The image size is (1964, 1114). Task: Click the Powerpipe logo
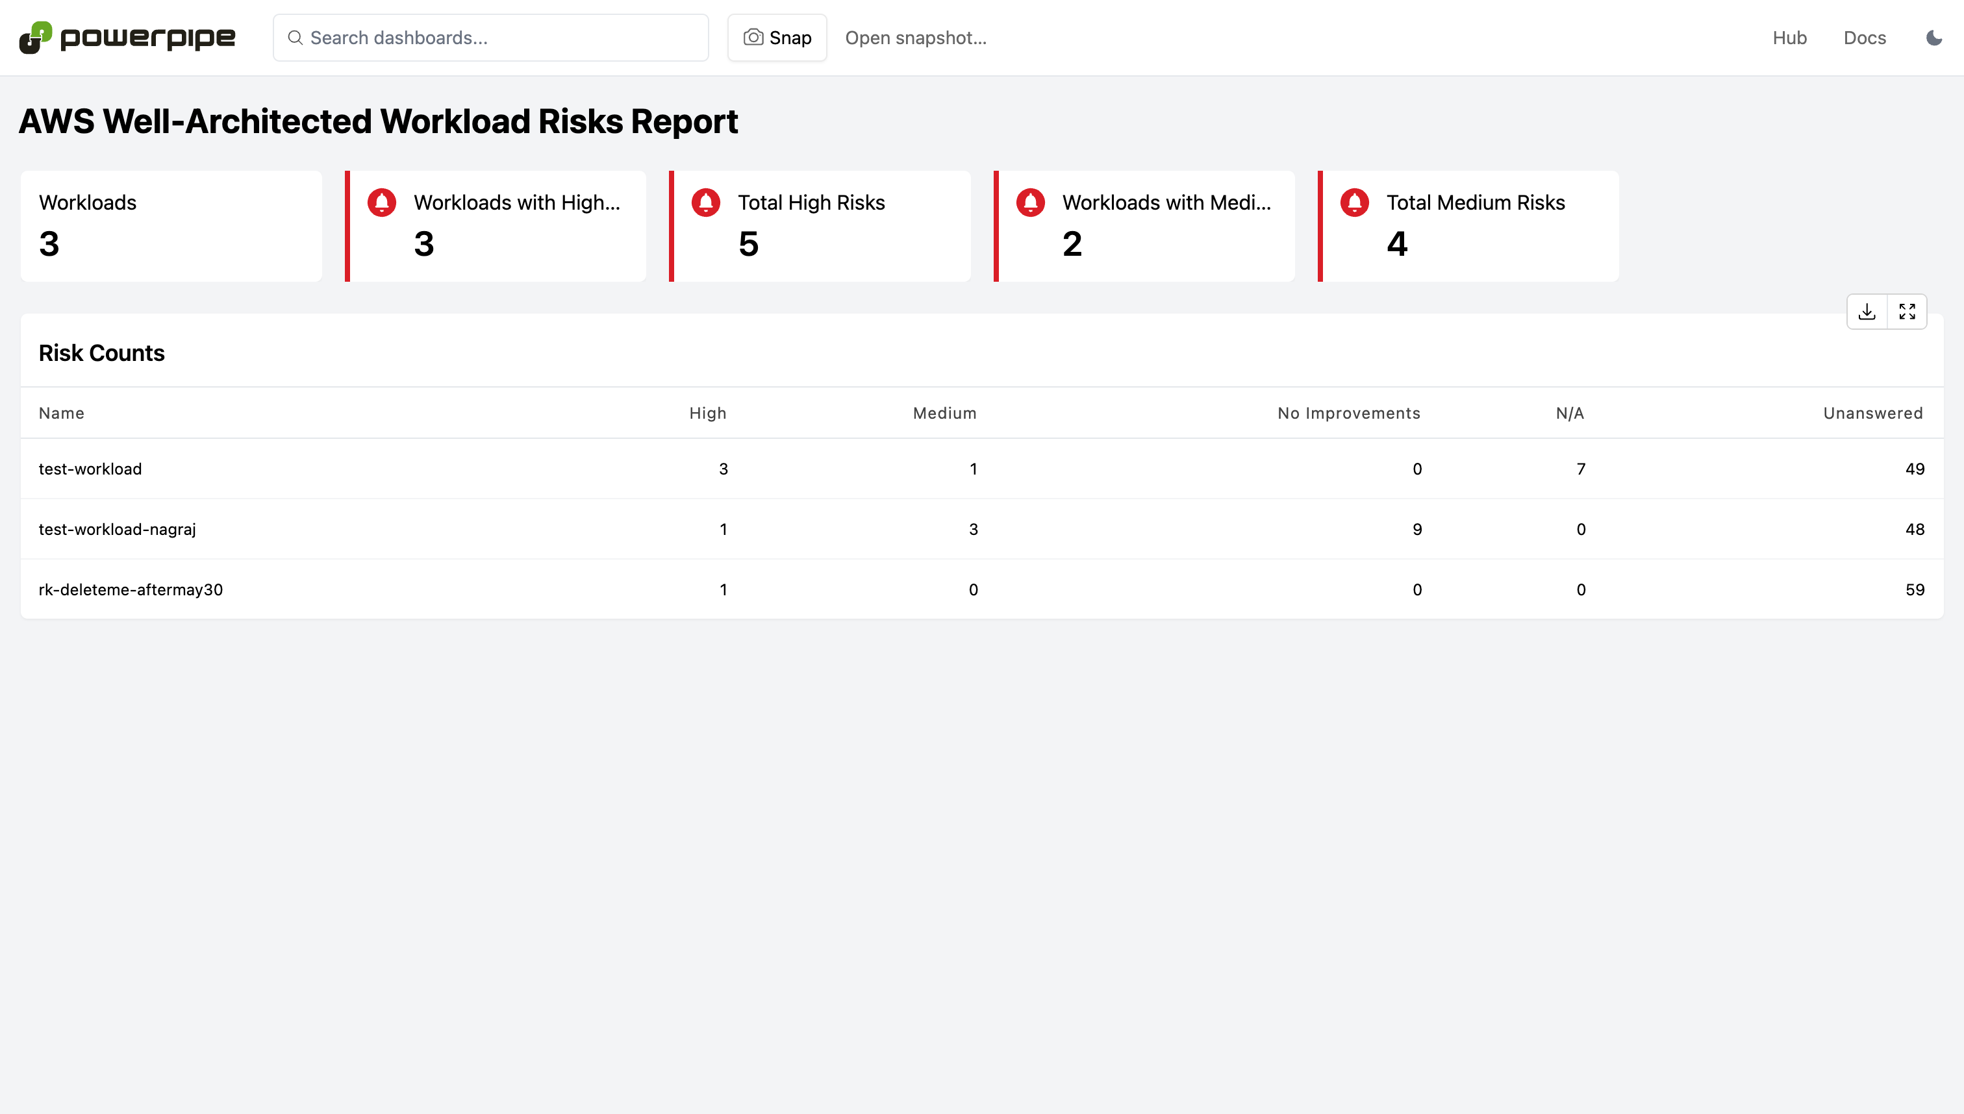coord(127,38)
